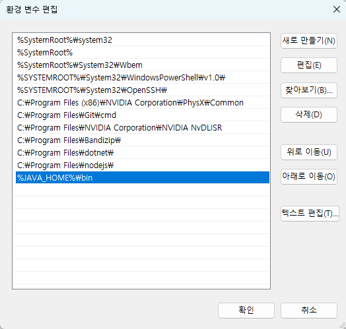Screen dimensions: 346x329
Task: Click the 편집(E) button
Action: 309,65
